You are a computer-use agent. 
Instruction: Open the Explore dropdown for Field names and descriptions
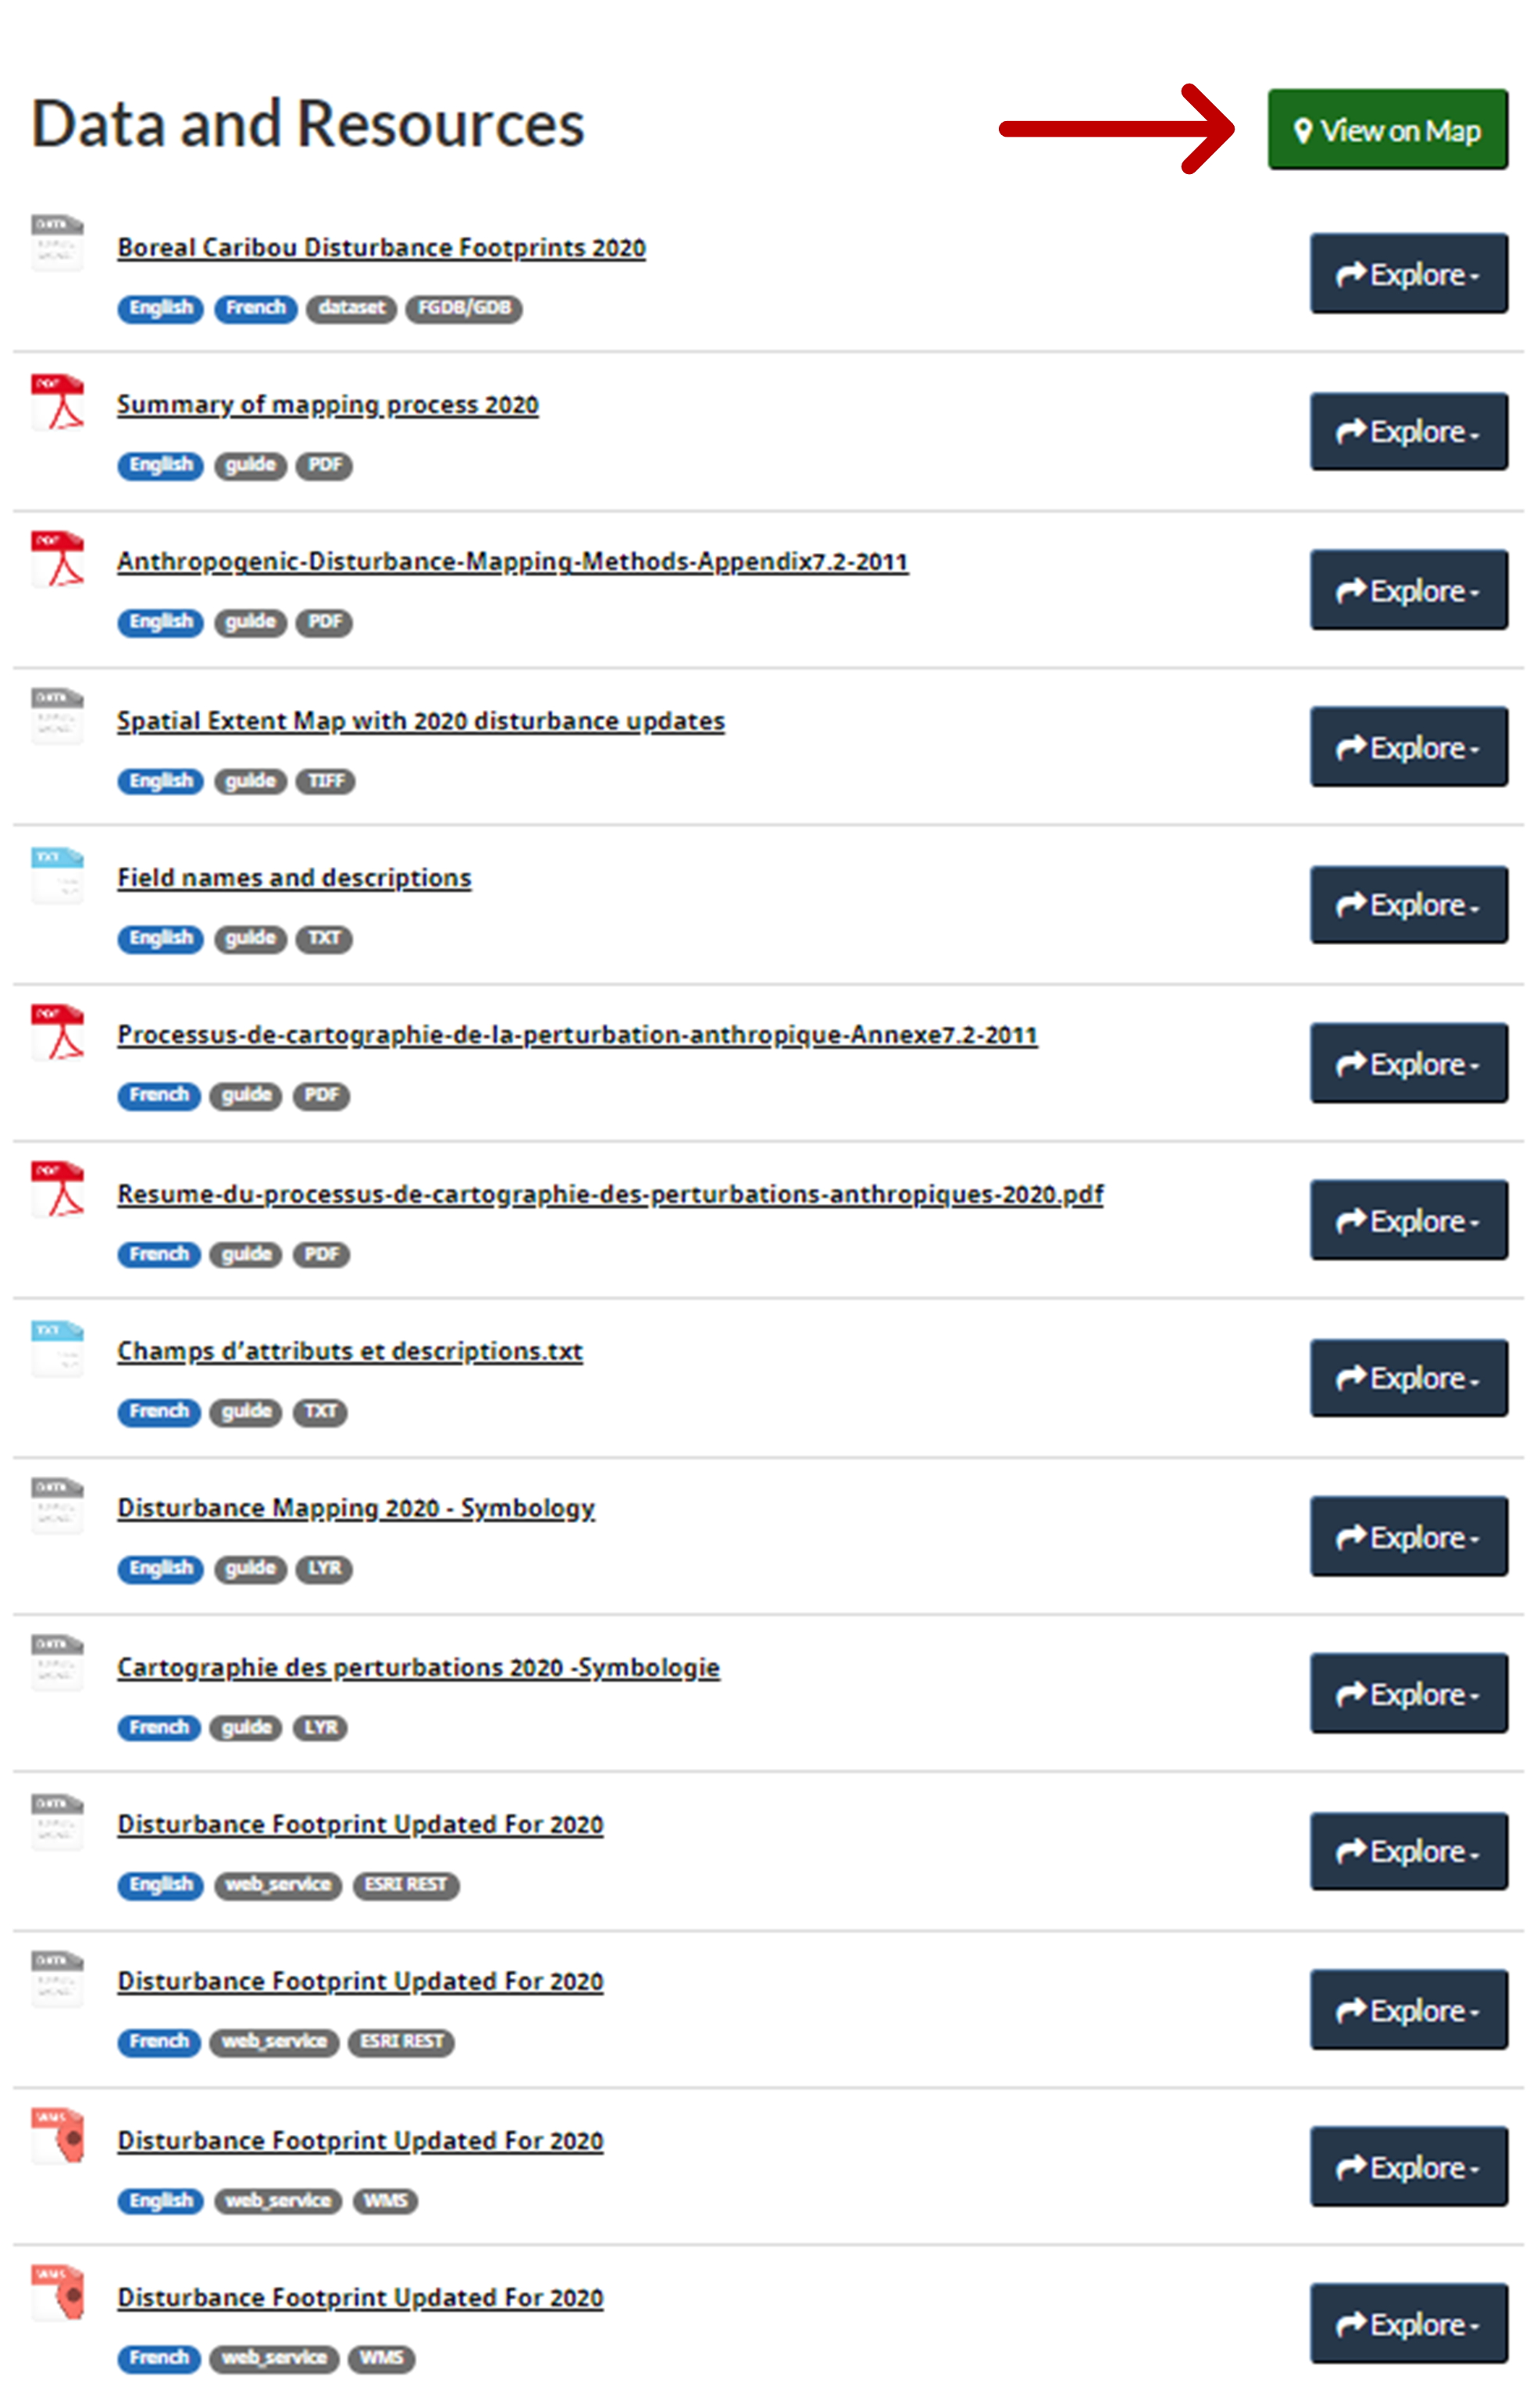(1408, 904)
